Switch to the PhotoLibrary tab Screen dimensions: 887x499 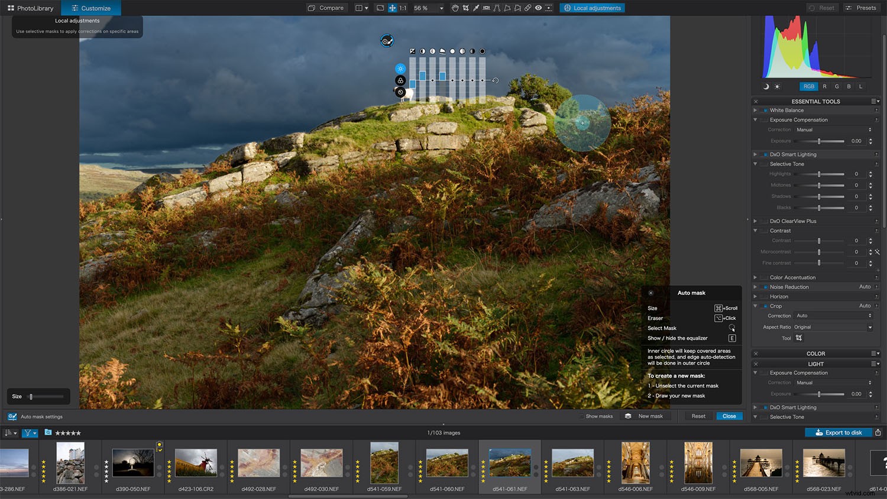point(31,8)
